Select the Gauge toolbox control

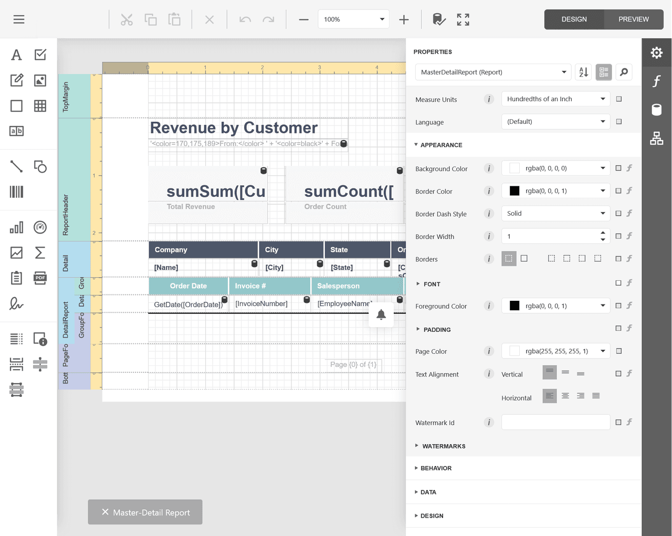point(40,227)
